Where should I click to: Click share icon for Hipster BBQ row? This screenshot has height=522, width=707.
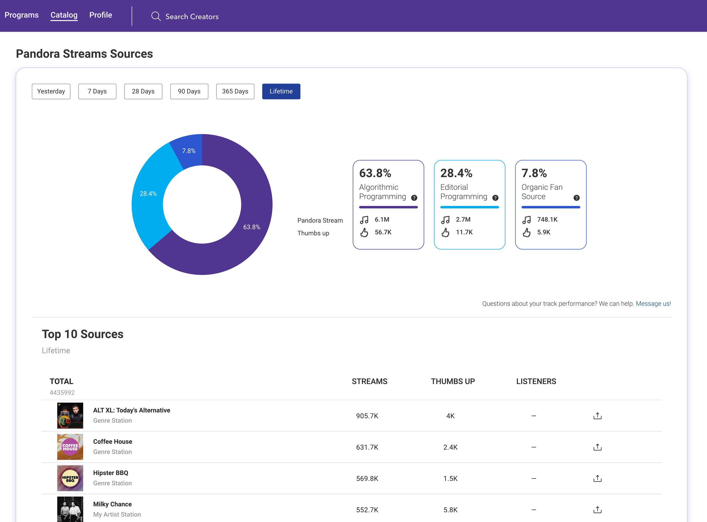(x=597, y=478)
